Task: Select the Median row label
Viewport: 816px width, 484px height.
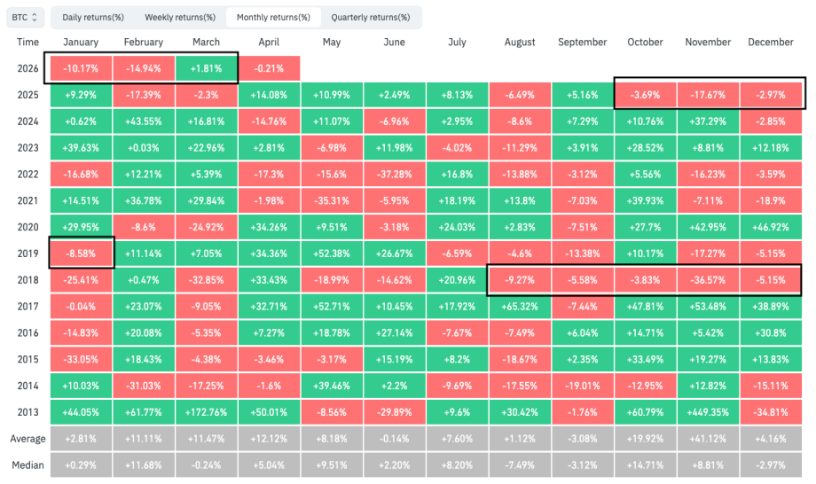Action: point(27,464)
